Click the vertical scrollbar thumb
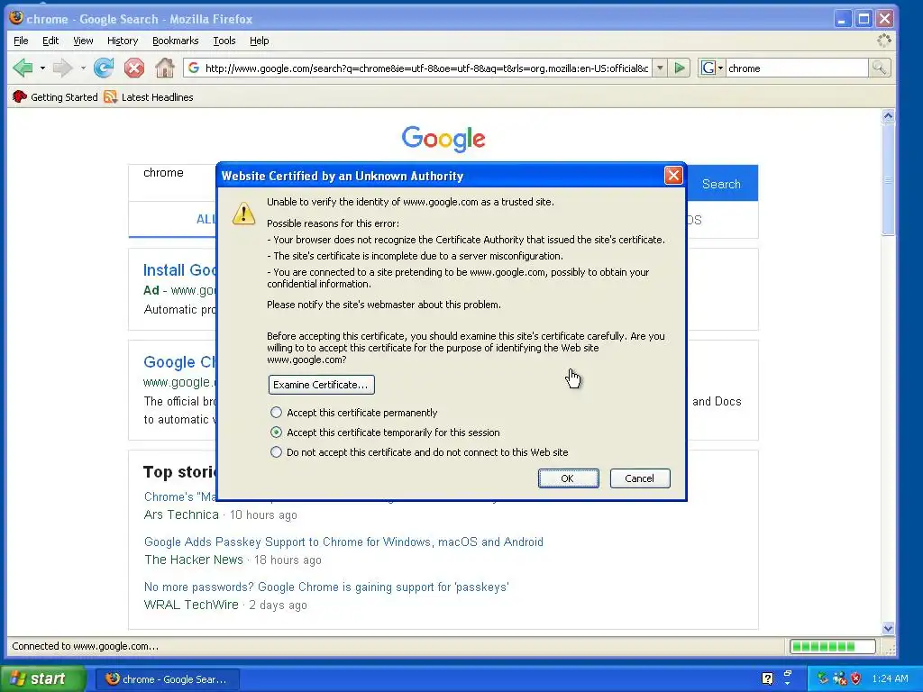The width and height of the screenshot is (923, 692). coord(888,180)
